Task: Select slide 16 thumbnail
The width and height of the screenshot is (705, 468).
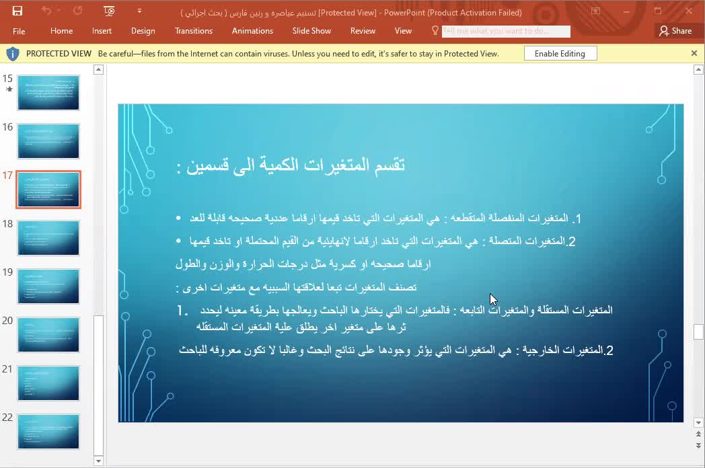Action: coord(48,141)
